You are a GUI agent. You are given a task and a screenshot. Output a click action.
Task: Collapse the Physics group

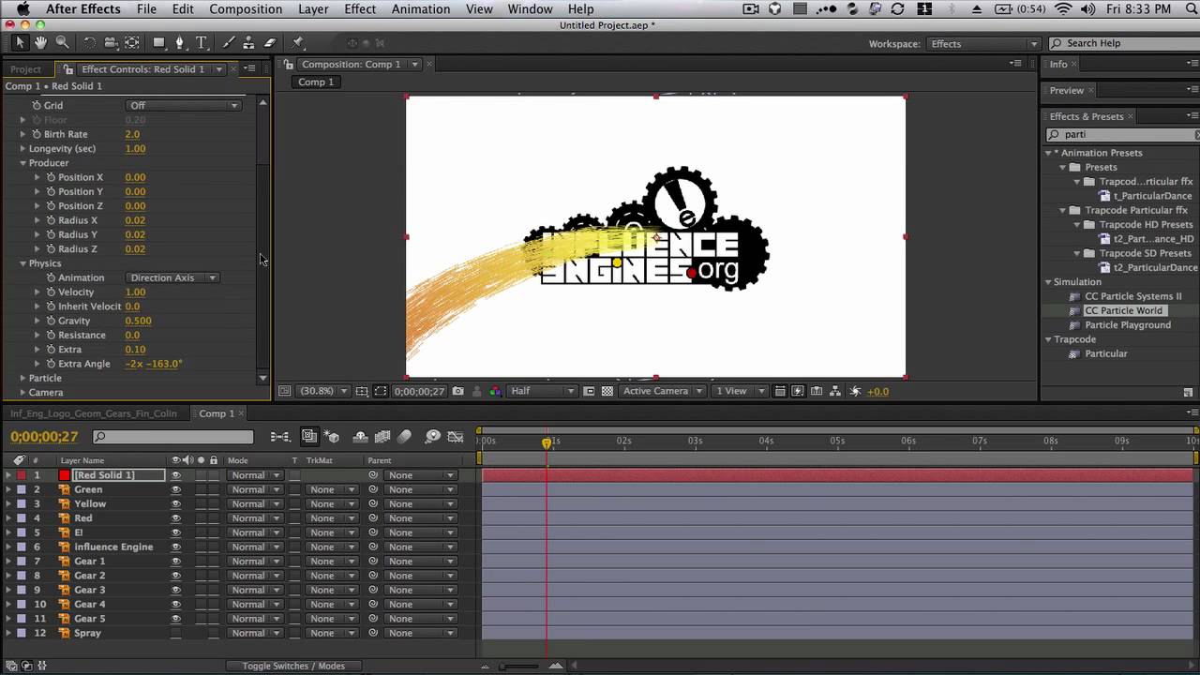[x=22, y=263]
